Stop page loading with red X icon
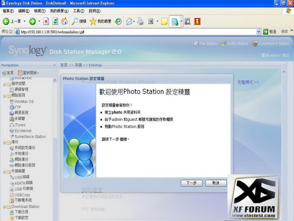Image resolution: width=294 pixels, height=221 pixels. point(46,21)
